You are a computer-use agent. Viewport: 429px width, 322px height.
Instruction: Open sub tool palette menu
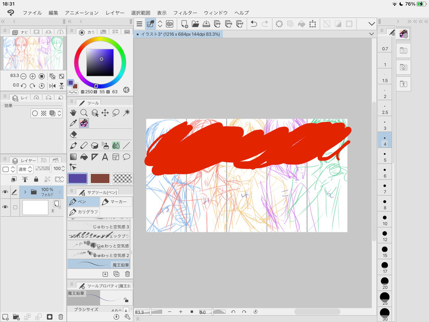72,191
